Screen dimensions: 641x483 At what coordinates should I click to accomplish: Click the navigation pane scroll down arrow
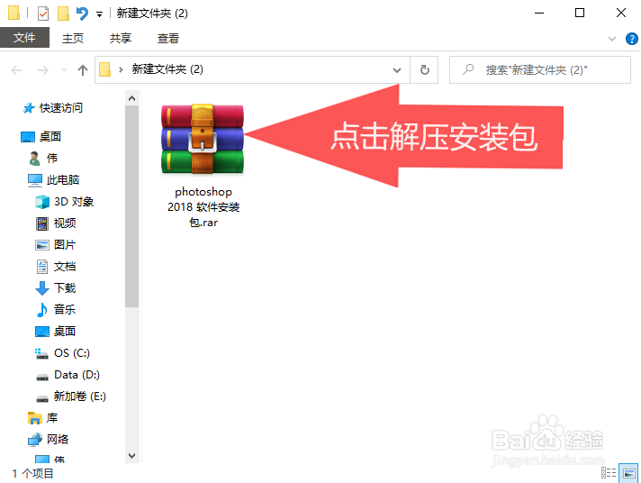point(131,456)
